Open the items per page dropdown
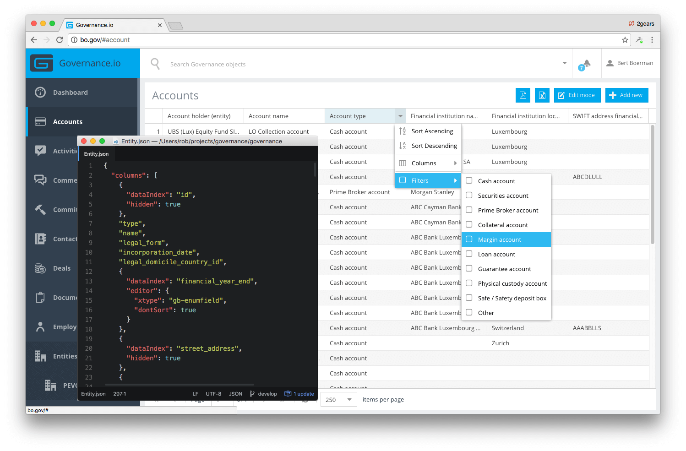The height and width of the screenshot is (451, 686). [x=339, y=400]
